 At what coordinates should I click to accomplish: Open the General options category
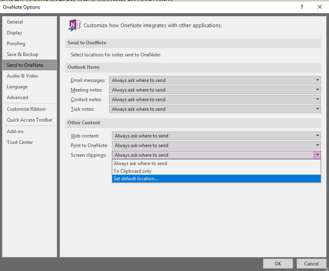click(30, 22)
